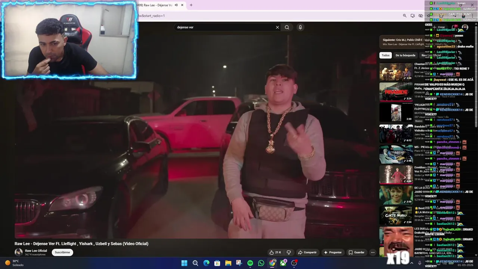Image resolution: width=478 pixels, height=269 pixels.
Task: Switch to Chrome in taskbar
Action: 272,263
